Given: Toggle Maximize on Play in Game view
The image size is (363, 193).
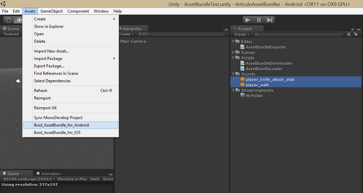Looking at the screenshot, I should [x=72, y=179].
